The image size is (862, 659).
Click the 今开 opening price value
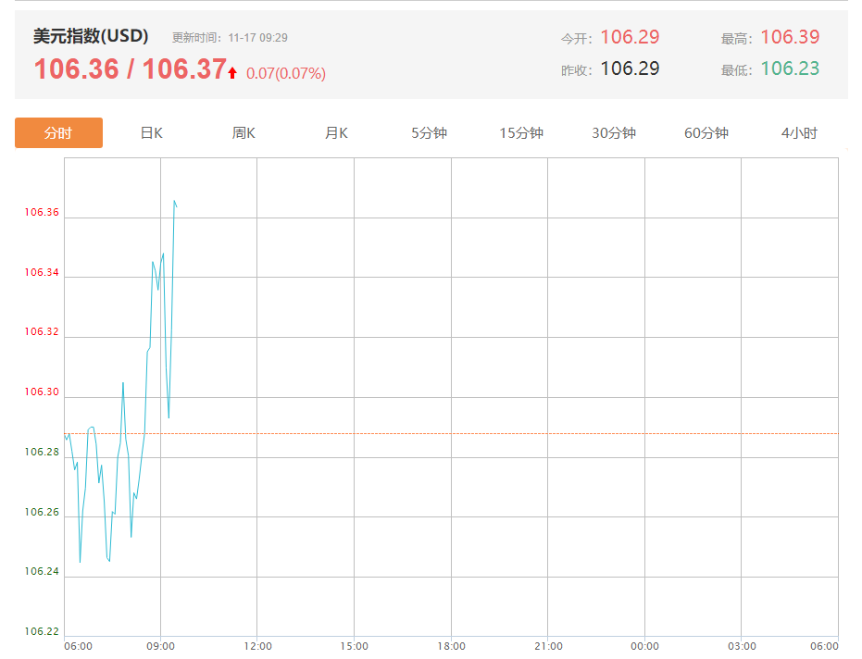pyautogui.click(x=630, y=37)
